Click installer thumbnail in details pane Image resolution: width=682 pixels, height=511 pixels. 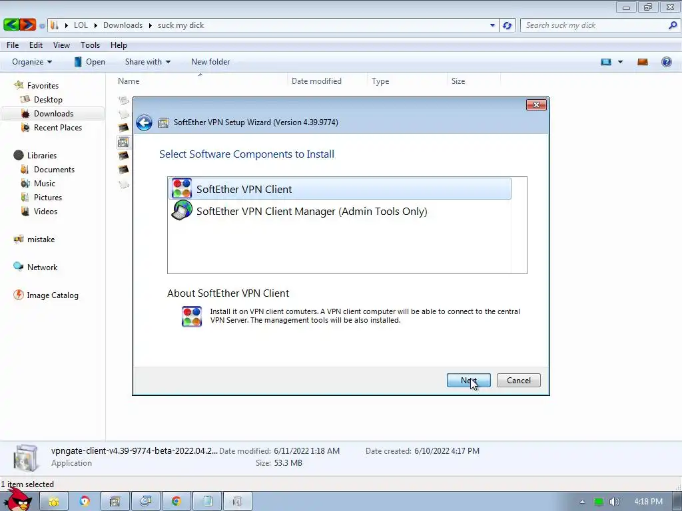click(25, 458)
